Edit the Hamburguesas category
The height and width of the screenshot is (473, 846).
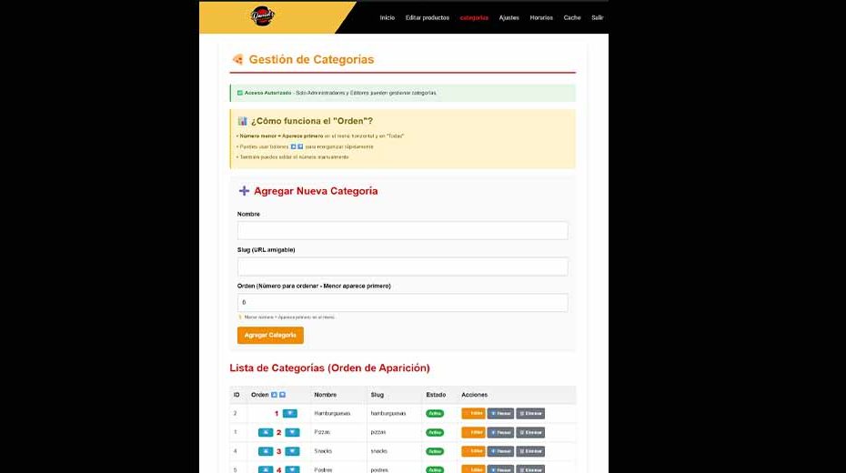pos(473,413)
